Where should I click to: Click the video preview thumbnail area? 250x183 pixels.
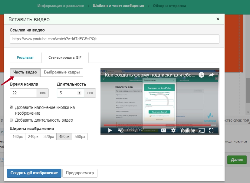pos(160,102)
